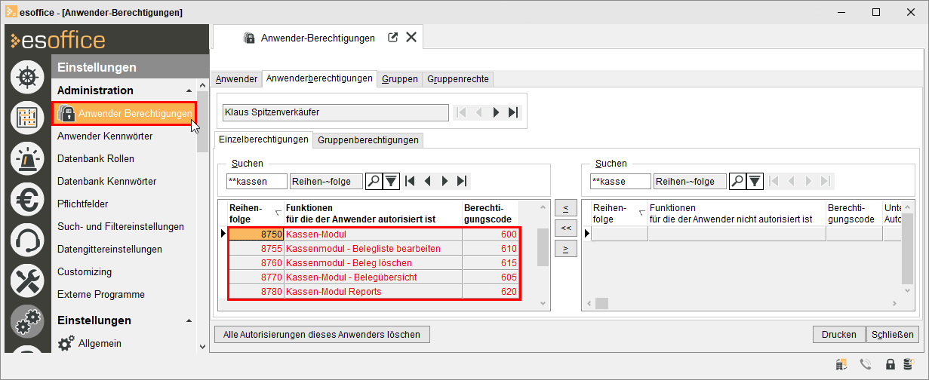929x380 pixels.
Task: Open the planning board sidebar module
Action: pyautogui.click(x=26, y=117)
